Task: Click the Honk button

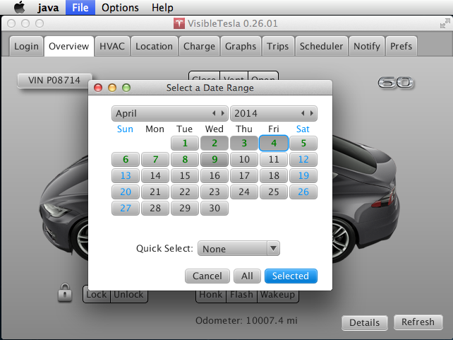Action: click(x=211, y=295)
